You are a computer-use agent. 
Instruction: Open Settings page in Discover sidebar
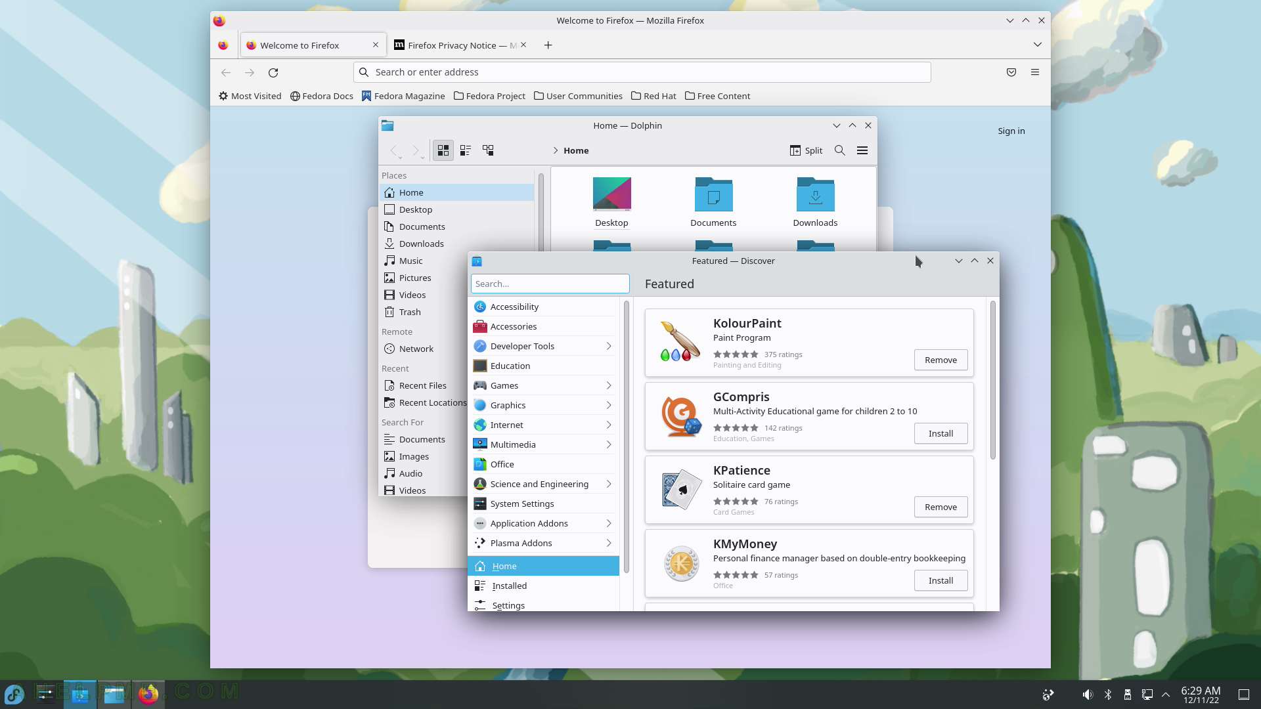tap(543, 605)
